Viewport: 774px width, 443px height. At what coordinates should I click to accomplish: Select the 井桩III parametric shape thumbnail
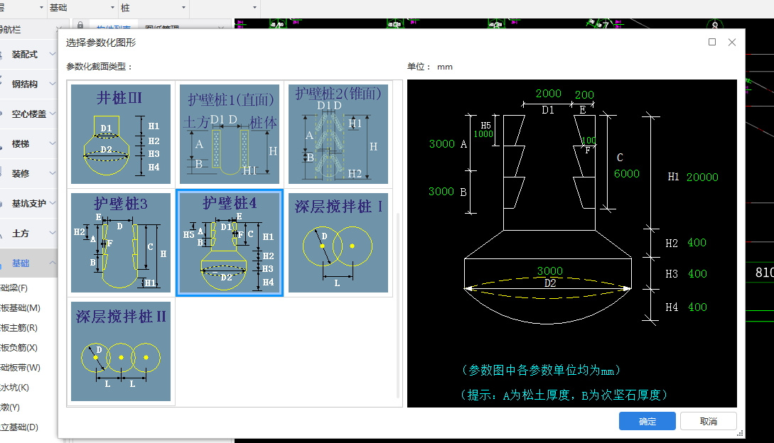tap(121, 134)
